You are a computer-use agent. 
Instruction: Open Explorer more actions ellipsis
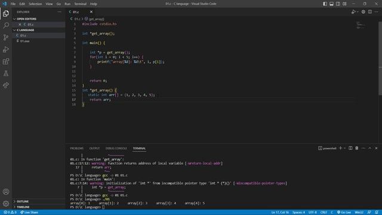click(60, 12)
